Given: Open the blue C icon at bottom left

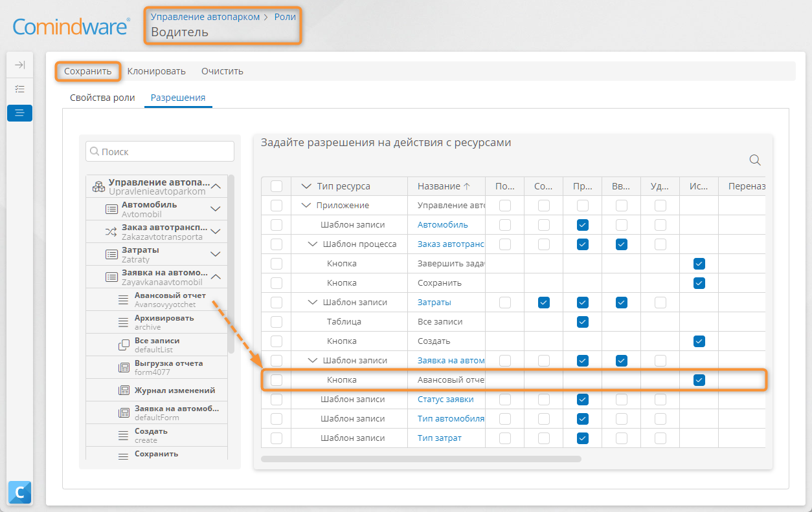Looking at the screenshot, I should 19,493.
